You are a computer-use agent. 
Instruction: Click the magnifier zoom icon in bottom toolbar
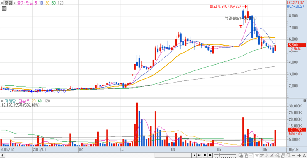click(x=288, y=155)
